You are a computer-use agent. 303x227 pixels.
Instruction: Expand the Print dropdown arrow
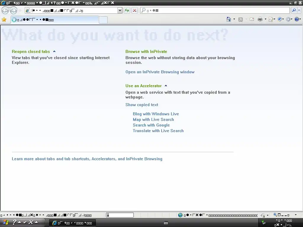coord(265,19)
